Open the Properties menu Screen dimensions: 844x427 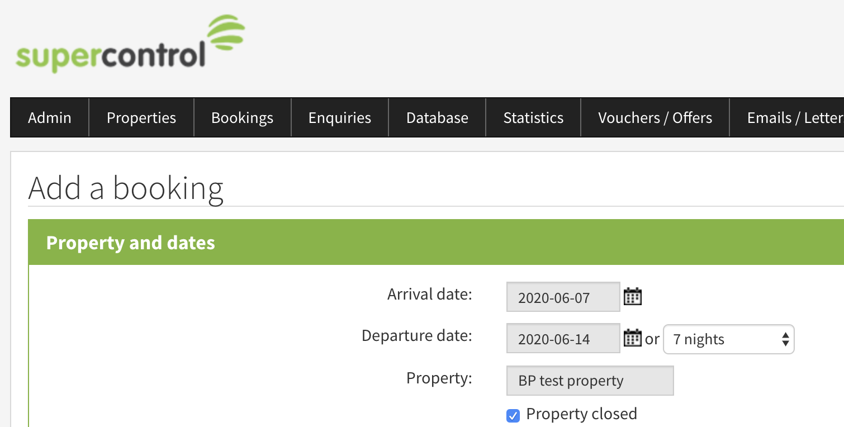141,118
